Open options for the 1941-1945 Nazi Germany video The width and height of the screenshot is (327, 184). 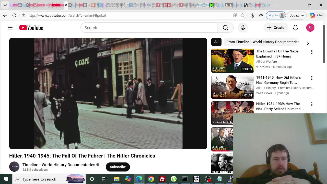point(312,78)
